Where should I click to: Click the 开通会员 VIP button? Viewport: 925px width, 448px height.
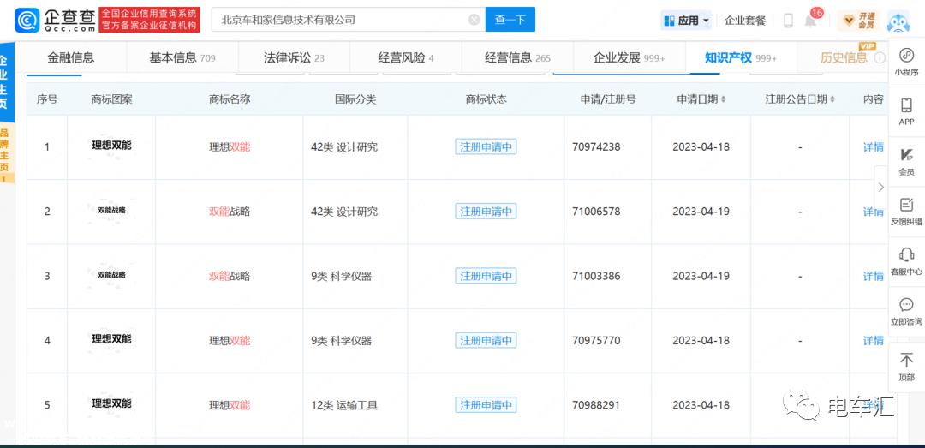tap(858, 21)
